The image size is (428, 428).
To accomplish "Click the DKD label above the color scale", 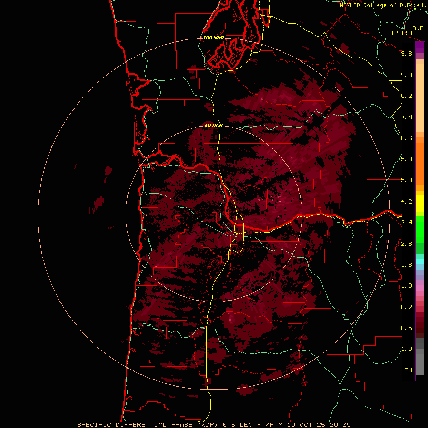I will (x=418, y=29).
